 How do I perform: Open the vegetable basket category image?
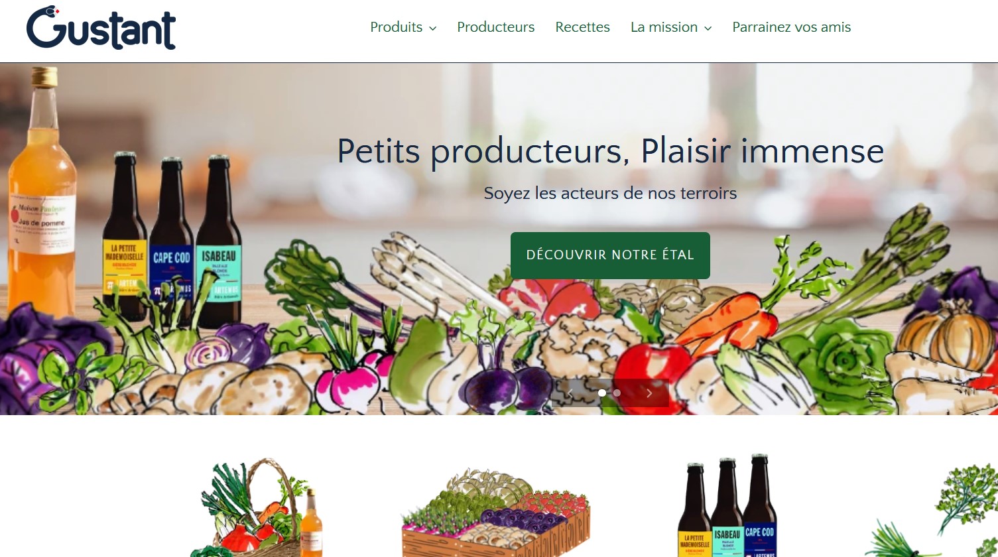click(x=257, y=507)
